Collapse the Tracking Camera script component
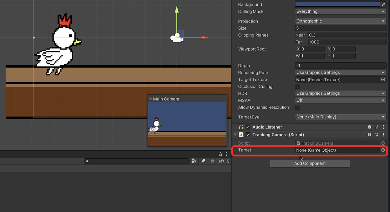 [235, 135]
